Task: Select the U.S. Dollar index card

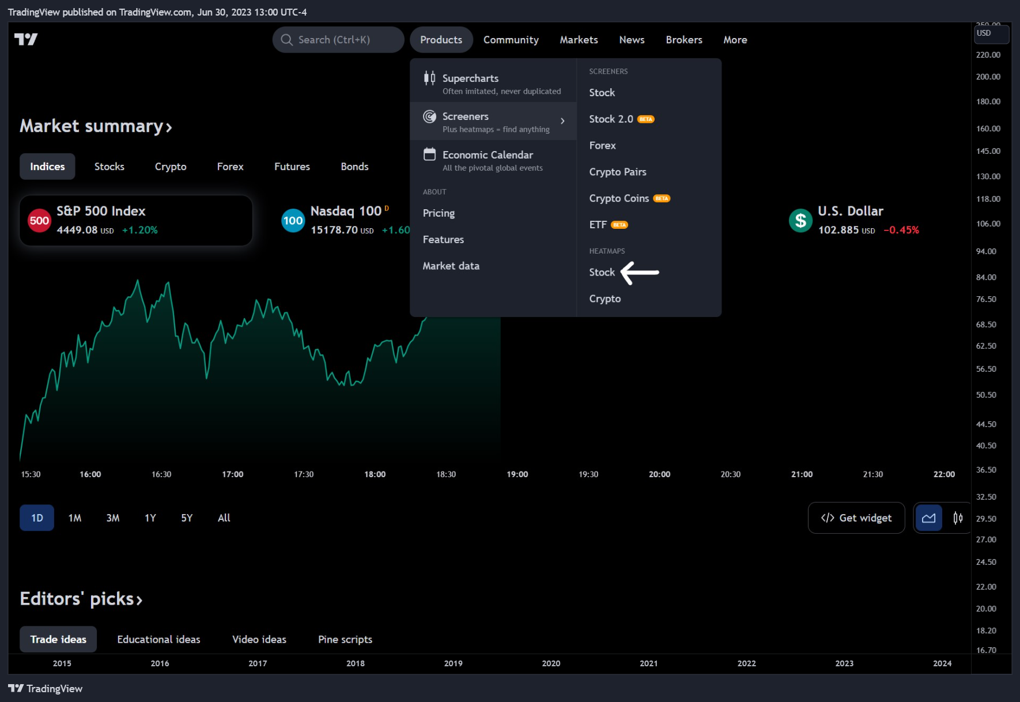Action: [x=855, y=221]
